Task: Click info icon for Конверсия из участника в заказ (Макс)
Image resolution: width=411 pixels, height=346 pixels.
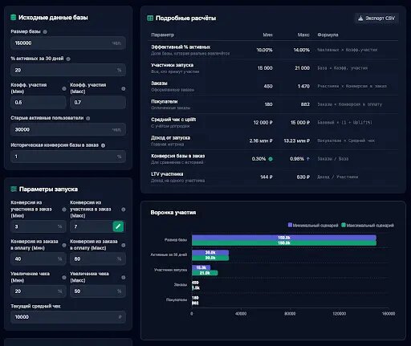Action: coord(124,210)
